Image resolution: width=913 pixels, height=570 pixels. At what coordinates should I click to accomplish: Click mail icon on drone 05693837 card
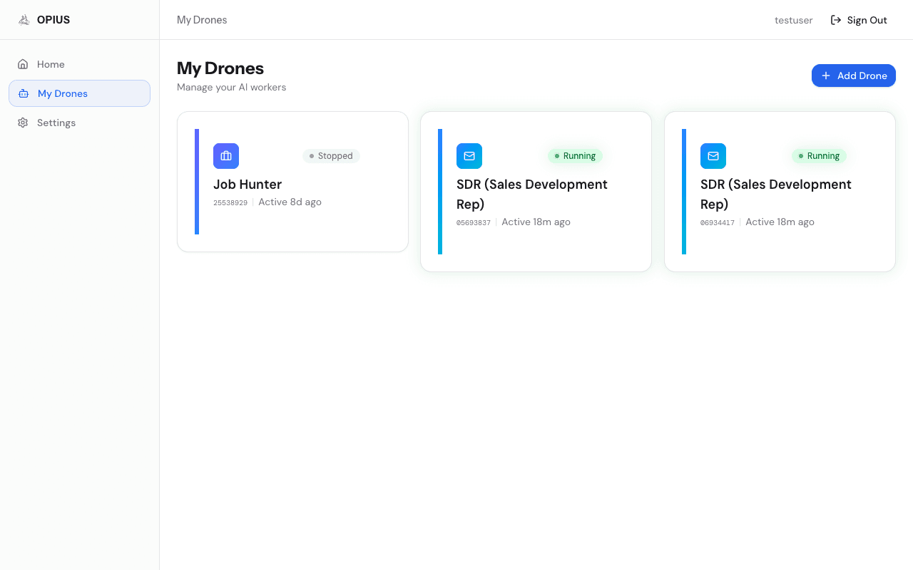(469, 156)
